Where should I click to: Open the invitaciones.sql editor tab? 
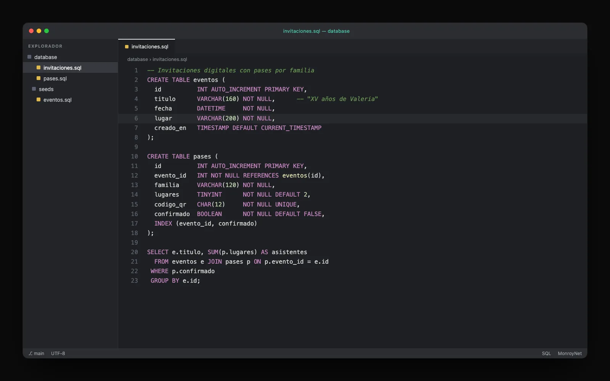pyautogui.click(x=147, y=46)
